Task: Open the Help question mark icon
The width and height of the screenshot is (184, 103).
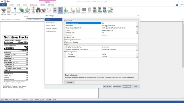Action: point(177,5)
